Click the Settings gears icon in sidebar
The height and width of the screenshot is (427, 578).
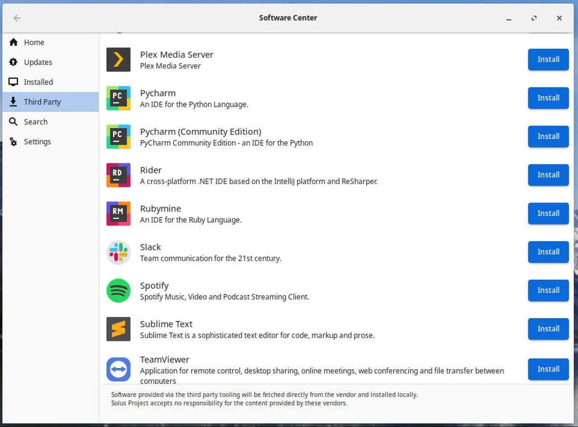click(x=14, y=141)
